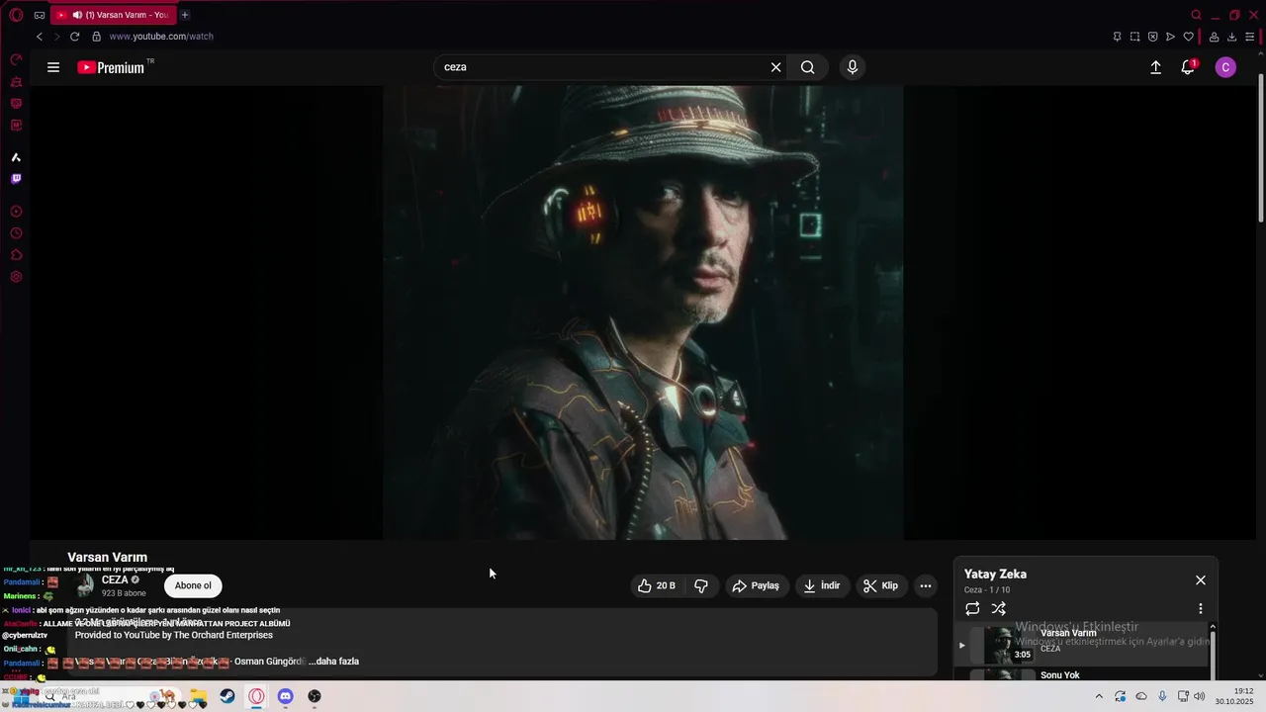Open a new browser tab with plus
1266x712 pixels.
click(185, 15)
